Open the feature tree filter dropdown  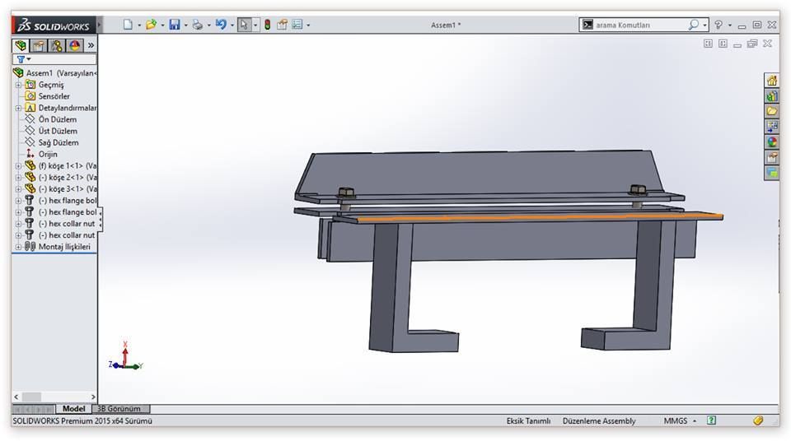(24, 59)
